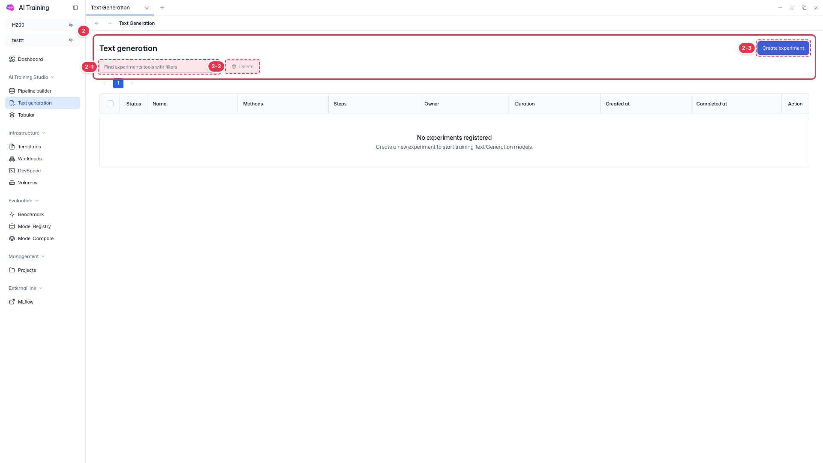Collapse the sidebar panel toggle icon

[x=75, y=8]
